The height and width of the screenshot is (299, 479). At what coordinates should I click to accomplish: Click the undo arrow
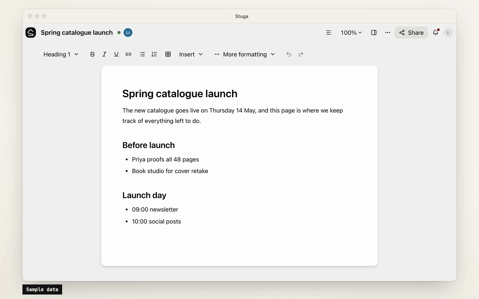click(289, 54)
